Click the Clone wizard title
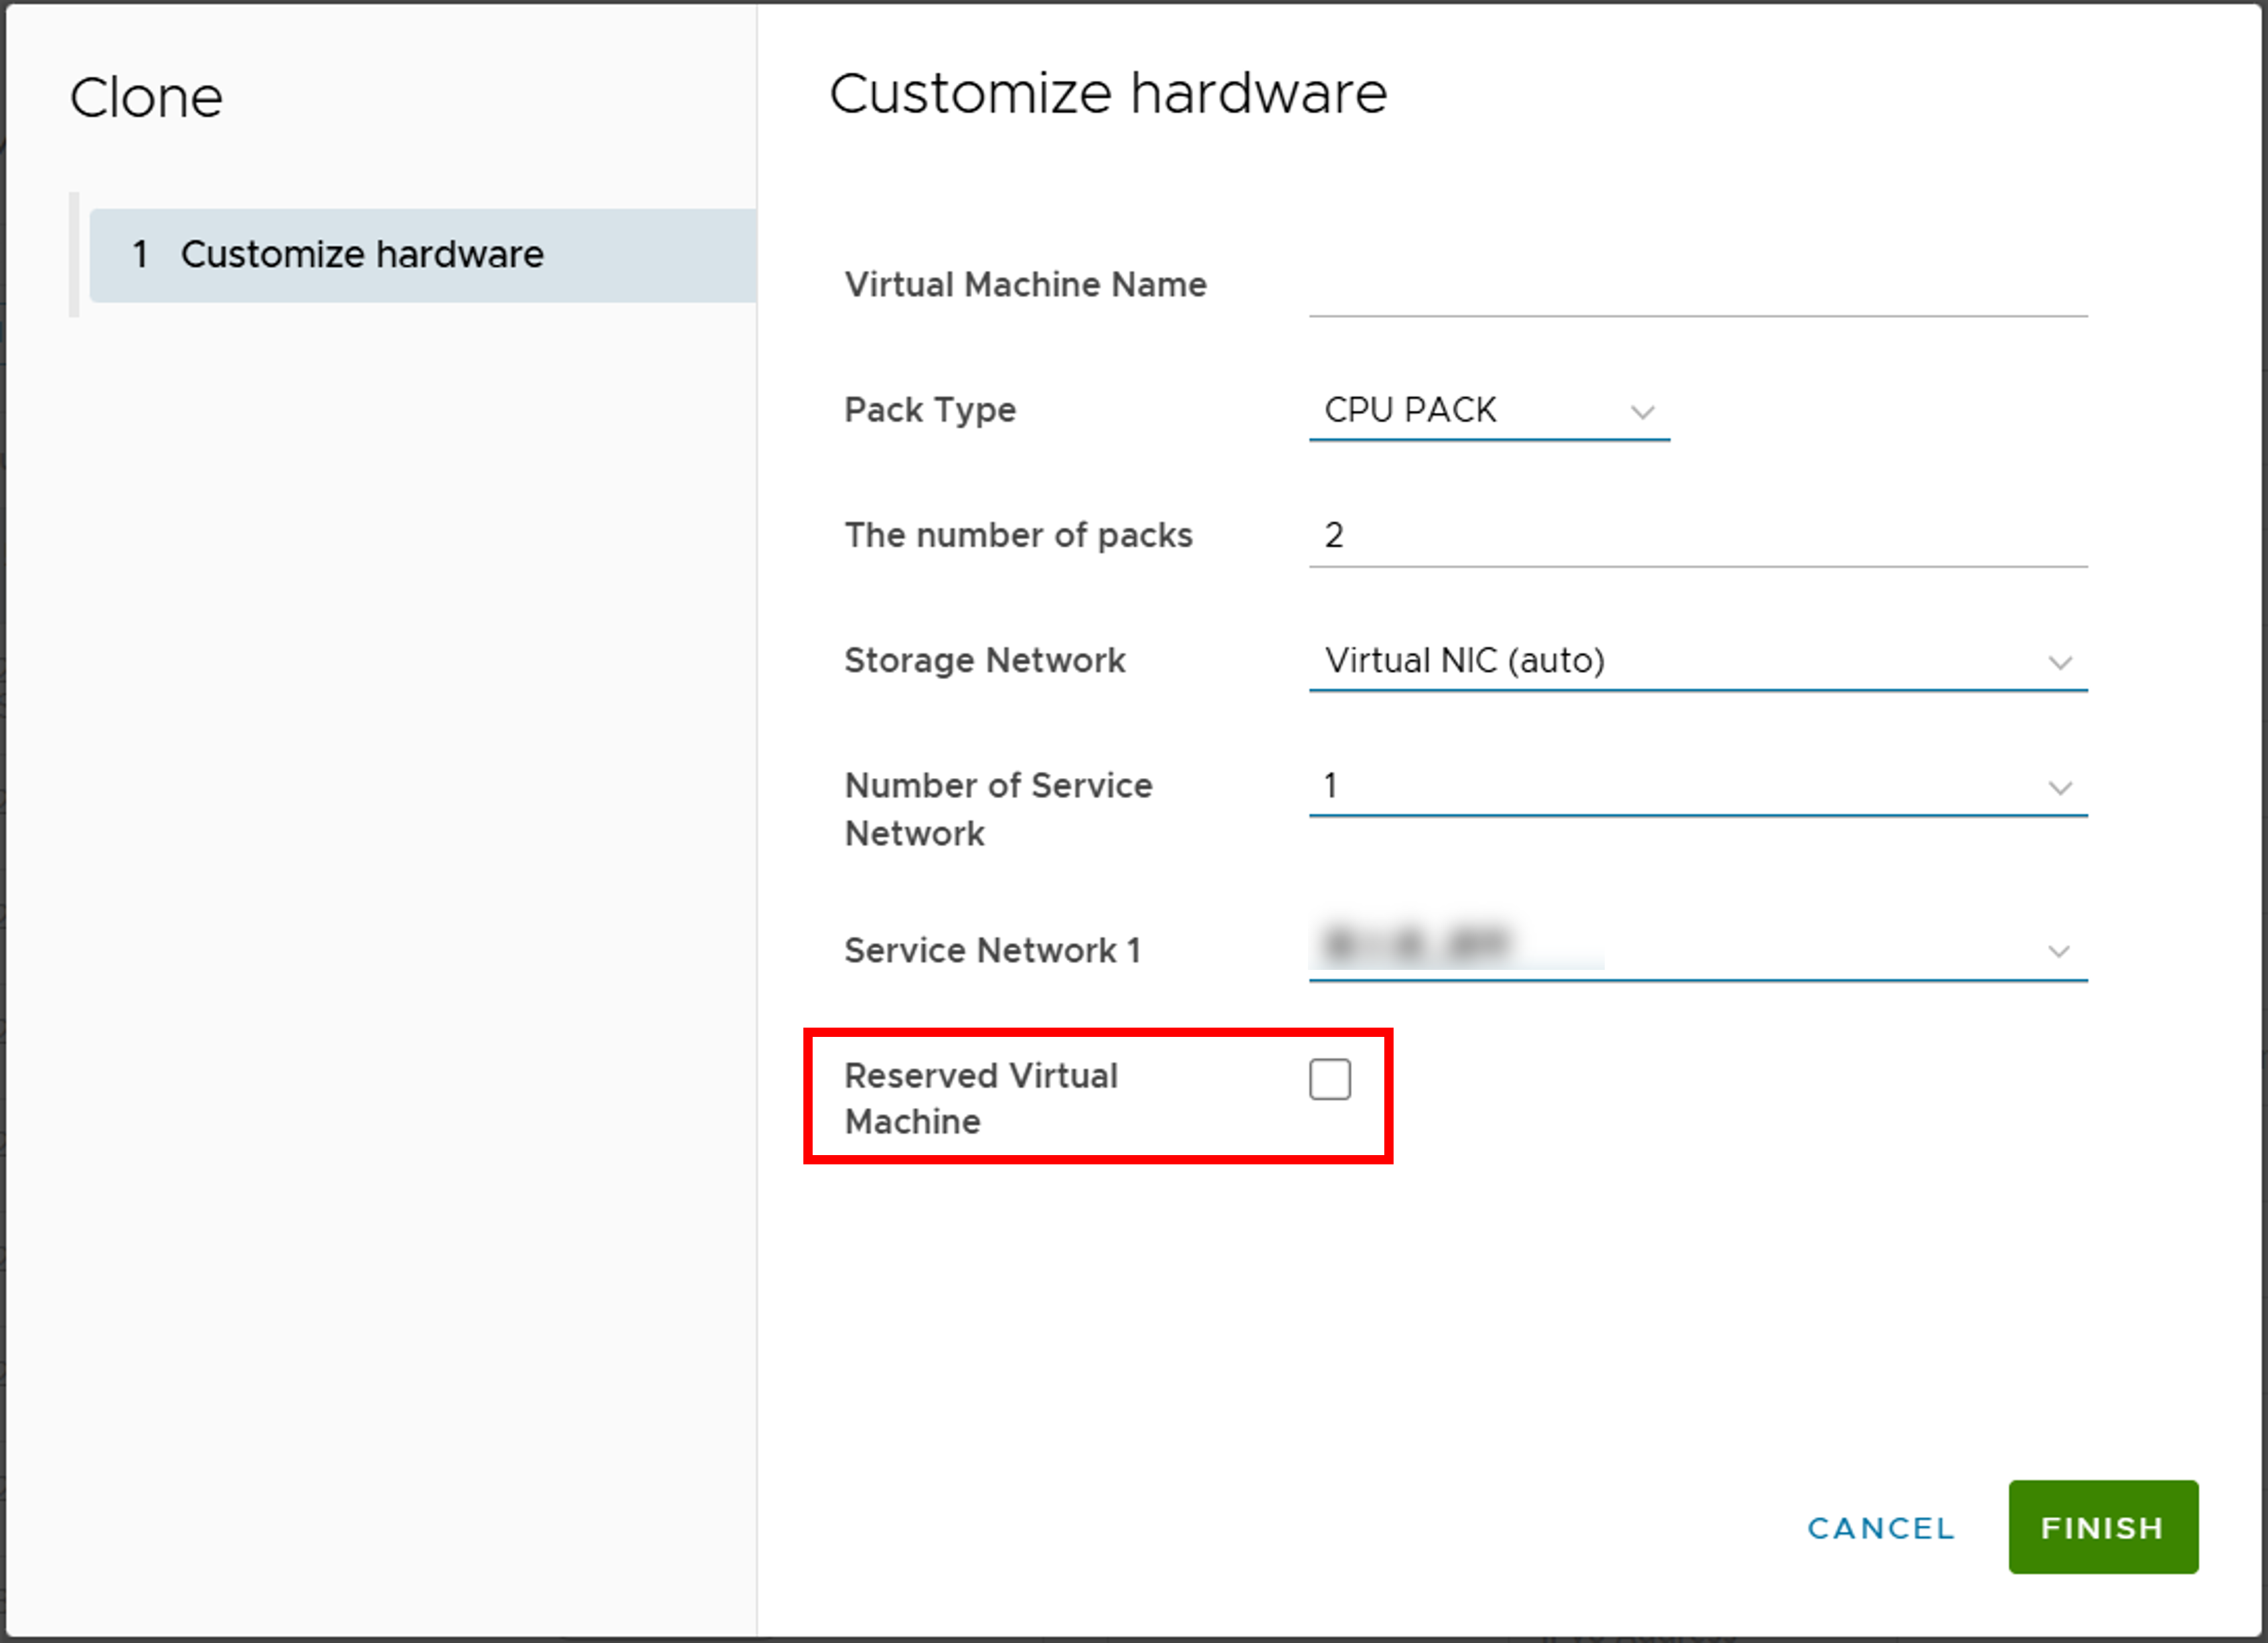The height and width of the screenshot is (1643, 2268). click(146, 98)
